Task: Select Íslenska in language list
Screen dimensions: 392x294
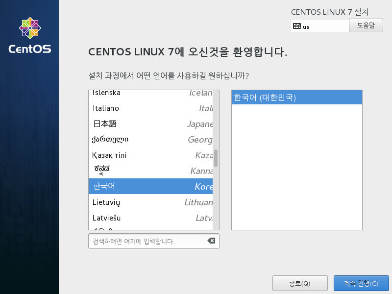Action: [151, 93]
